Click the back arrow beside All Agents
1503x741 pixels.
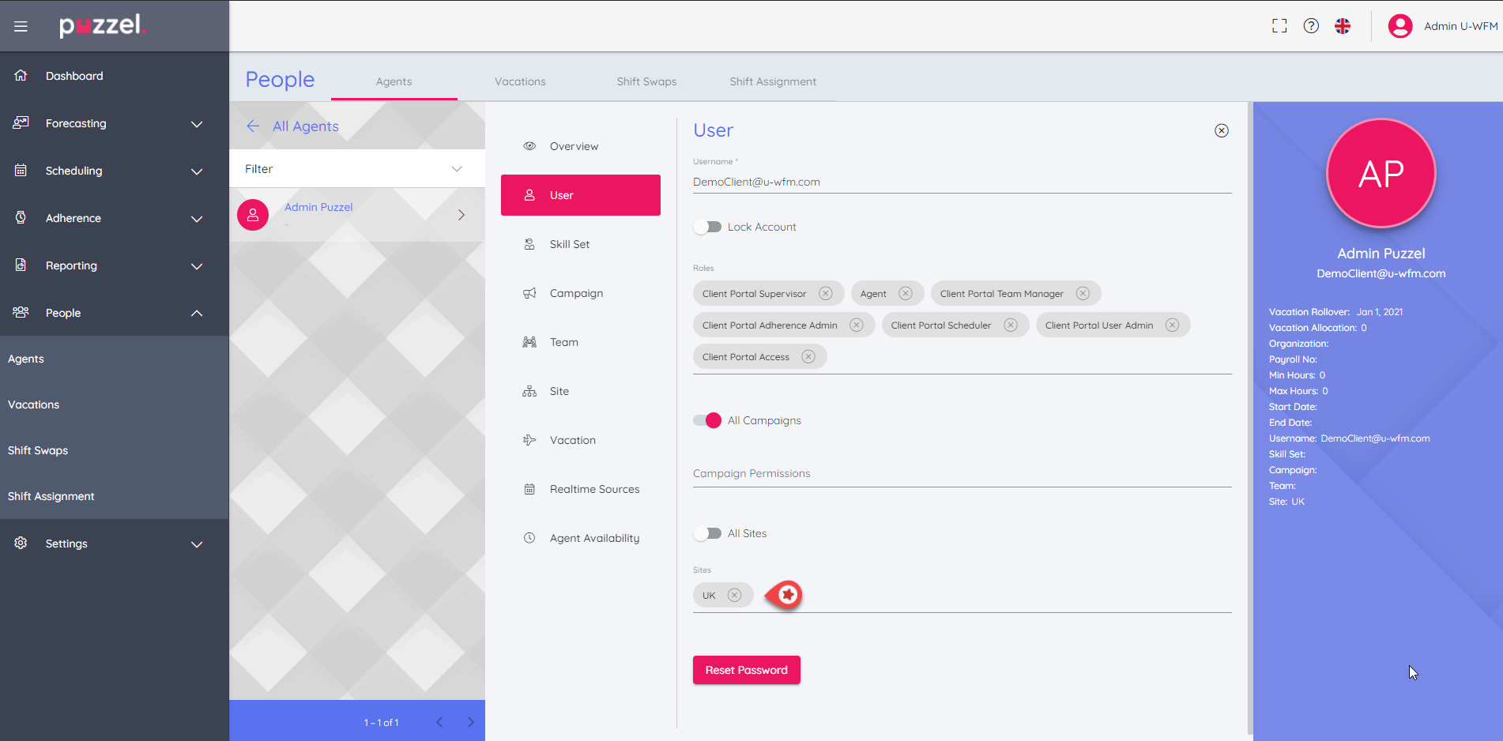pyautogui.click(x=253, y=126)
